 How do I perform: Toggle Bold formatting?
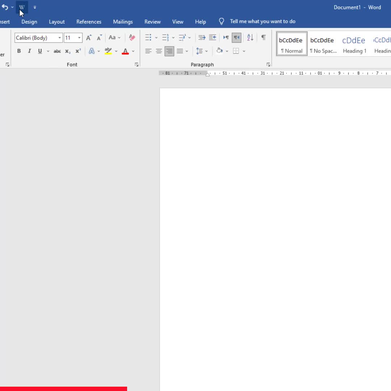[x=19, y=51]
